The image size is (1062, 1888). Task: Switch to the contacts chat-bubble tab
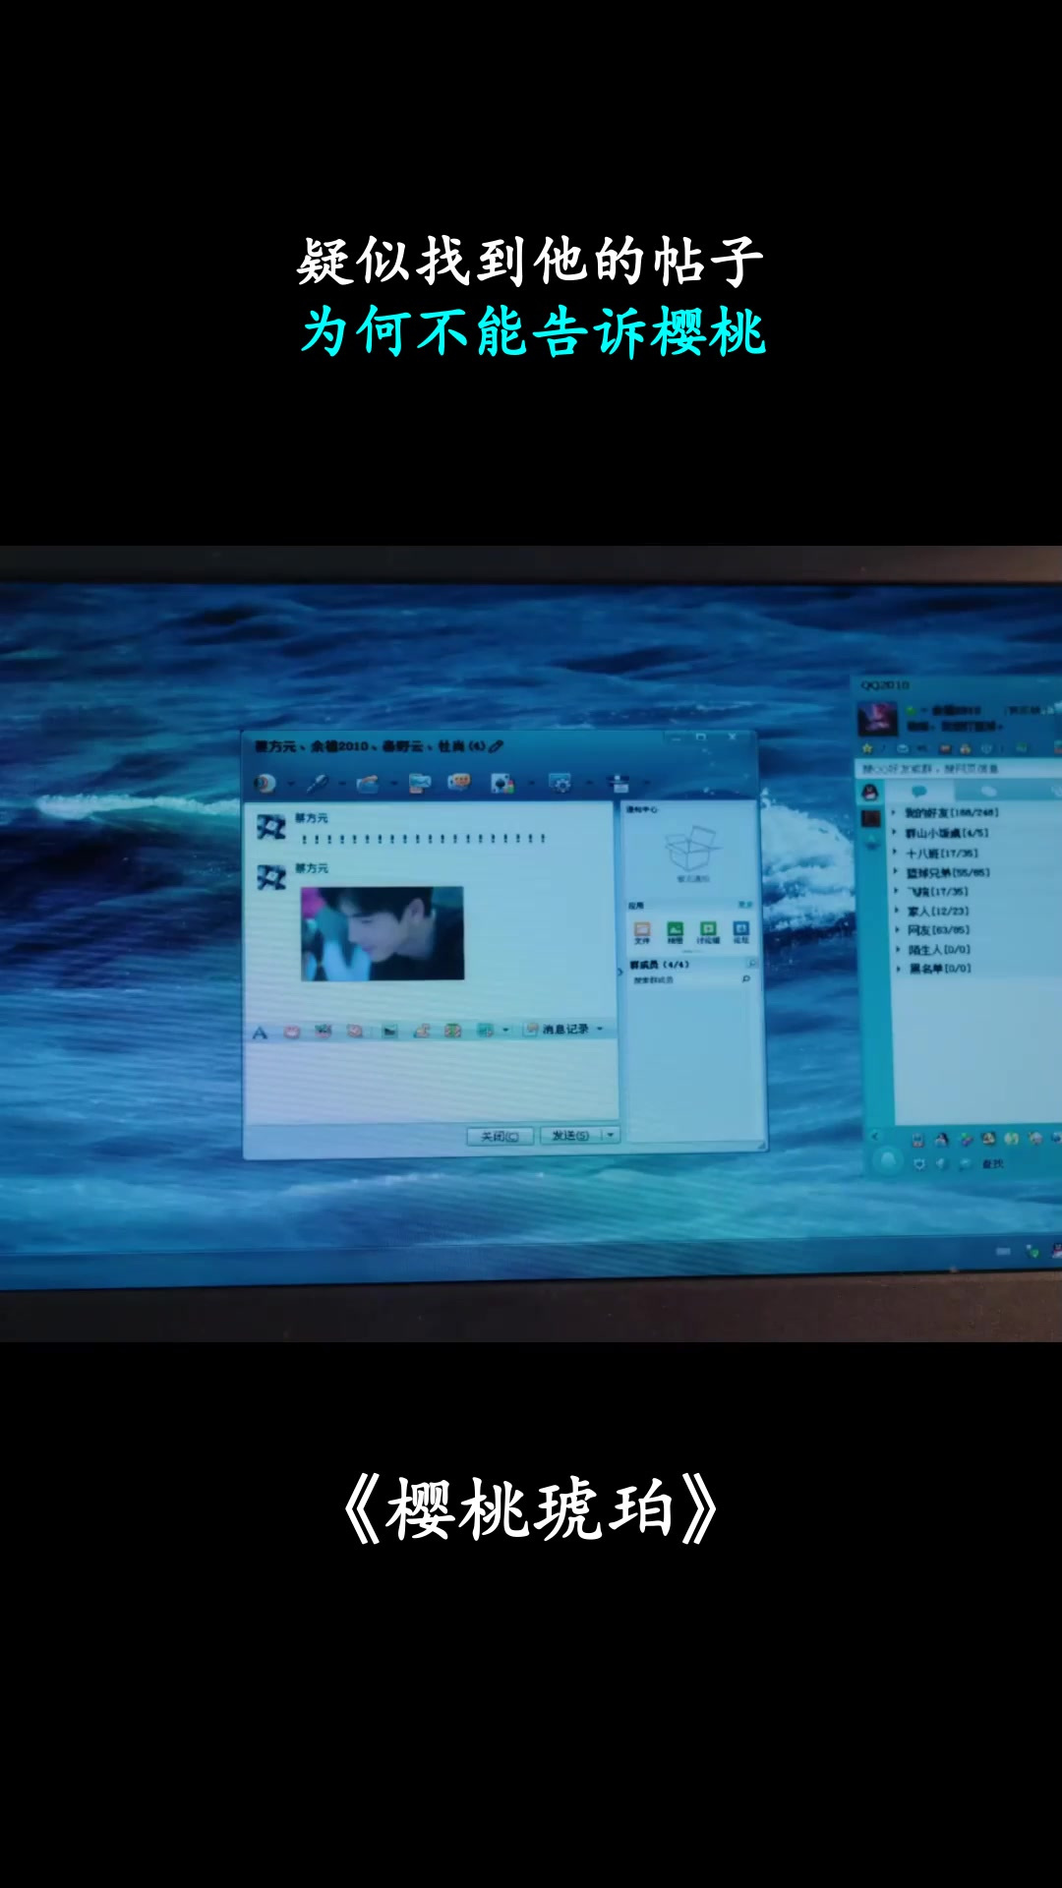919,792
